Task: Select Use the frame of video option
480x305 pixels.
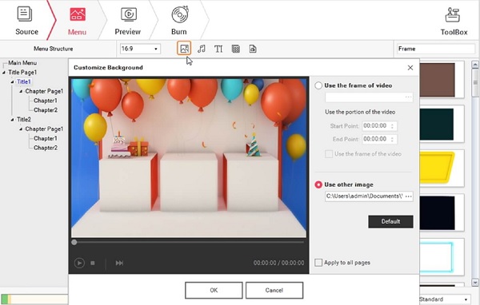Action: [x=318, y=85]
